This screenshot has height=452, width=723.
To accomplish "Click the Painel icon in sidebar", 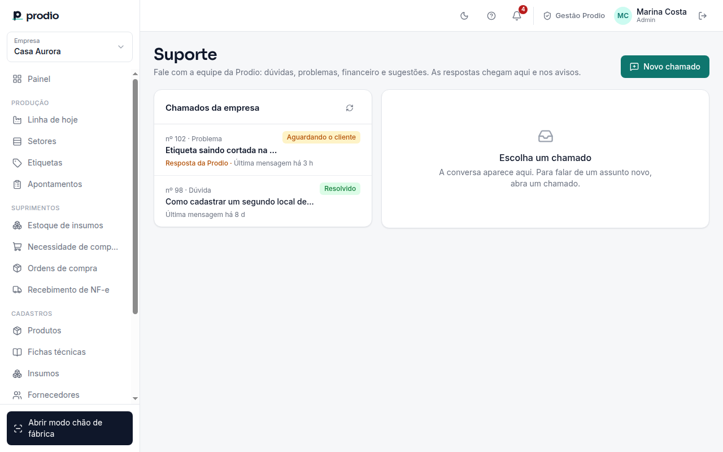I will [18, 79].
